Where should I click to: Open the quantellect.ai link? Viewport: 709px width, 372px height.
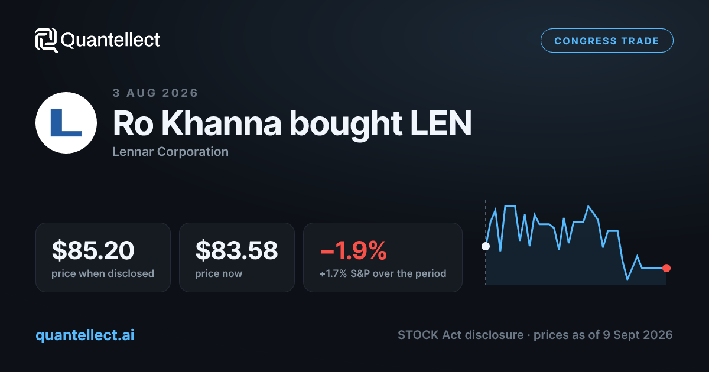85,335
